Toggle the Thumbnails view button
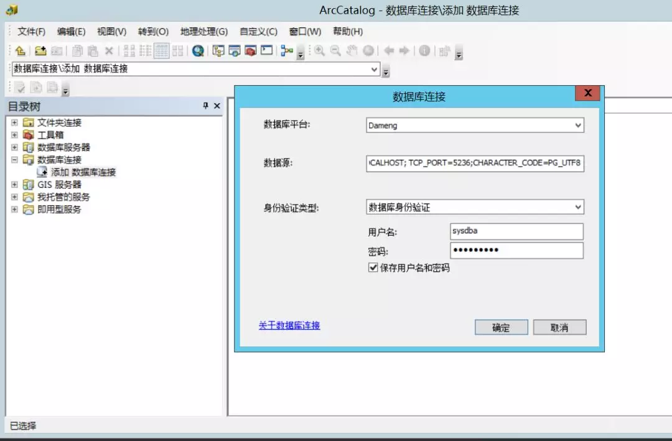The width and height of the screenshot is (672, 441). (177, 51)
